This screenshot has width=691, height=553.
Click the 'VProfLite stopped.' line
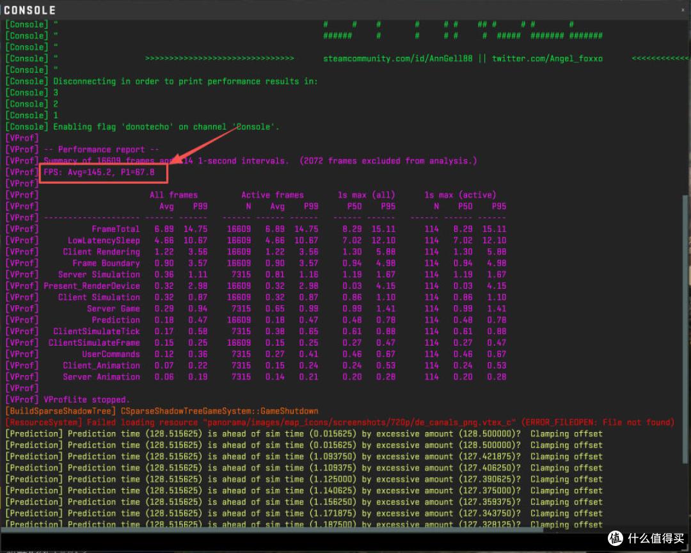pyautogui.click(x=87, y=399)
